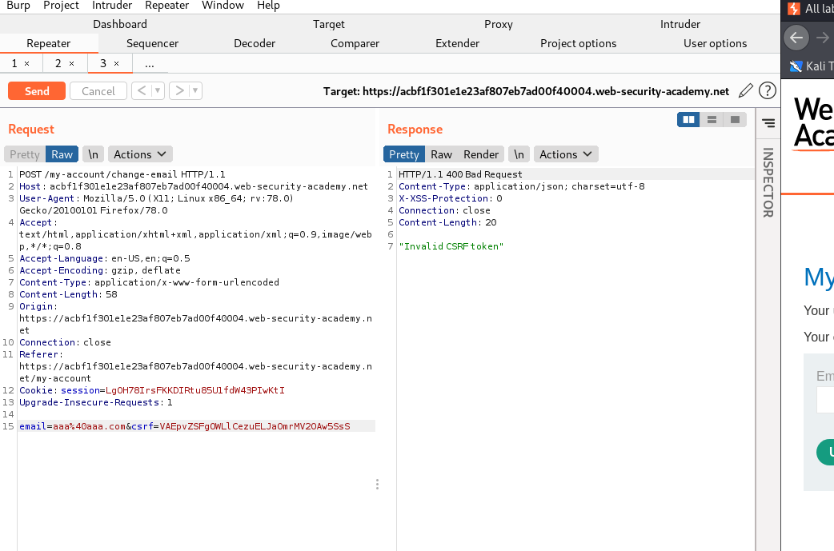834x551 pixels.
Task: Select the Repeater tool tab
Action: click(x=48, y=43)
